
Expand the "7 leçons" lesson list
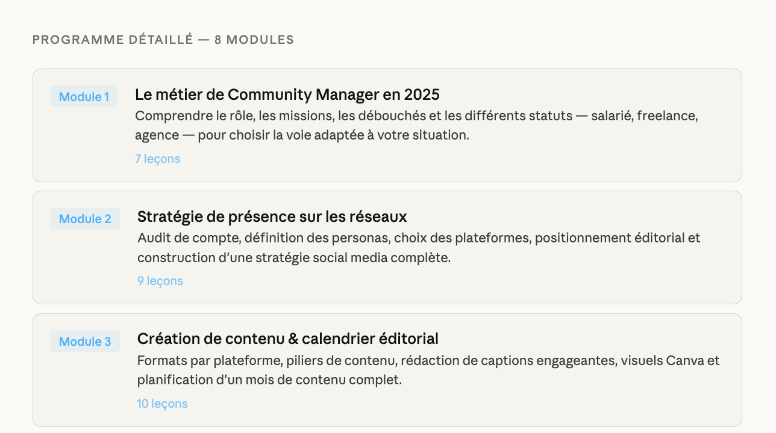tap(157, 159)
